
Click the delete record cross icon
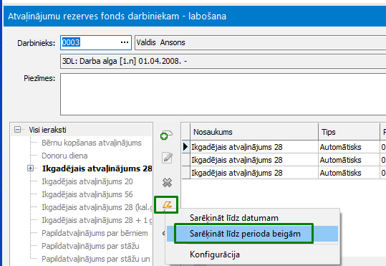click(167, 182)
